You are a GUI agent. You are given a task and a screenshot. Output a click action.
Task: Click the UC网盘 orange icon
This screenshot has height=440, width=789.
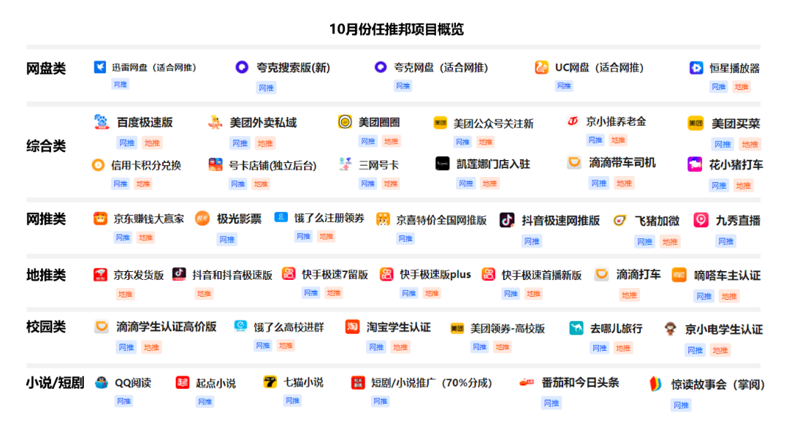coord(541,67)
